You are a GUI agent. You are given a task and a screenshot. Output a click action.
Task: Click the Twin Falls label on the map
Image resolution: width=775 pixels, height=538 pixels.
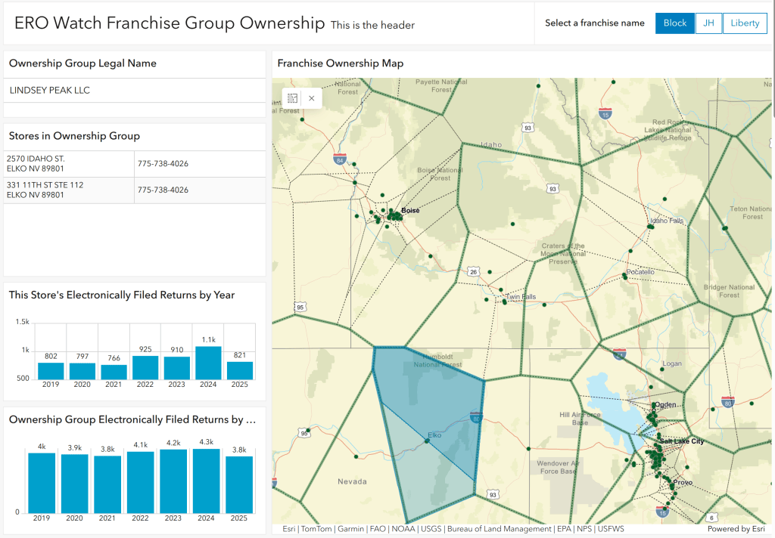pos(521,297)
